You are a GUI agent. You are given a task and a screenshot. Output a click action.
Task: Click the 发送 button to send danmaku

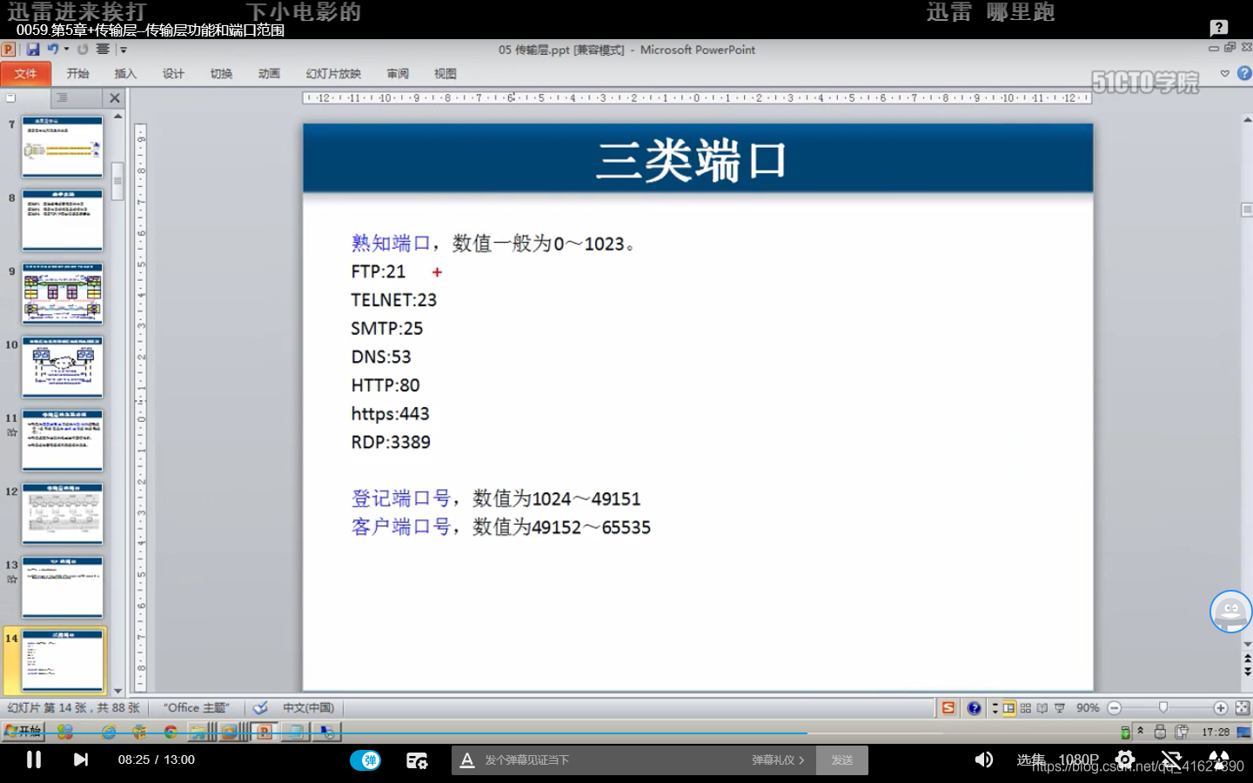coord(841,760)
